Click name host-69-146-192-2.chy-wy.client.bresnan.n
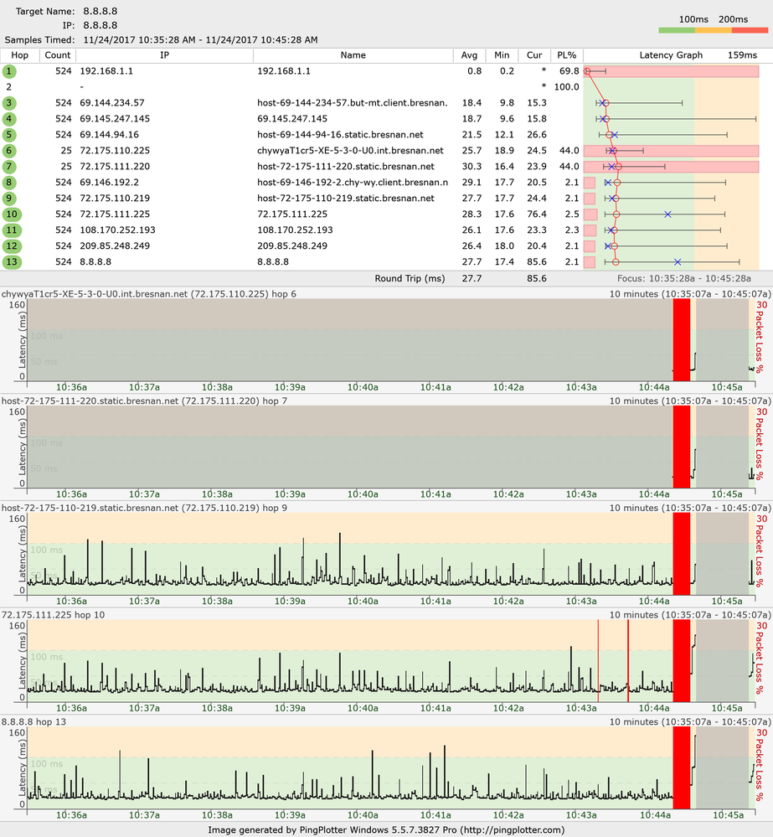This screenshot has width=773, height=837. 353,183
